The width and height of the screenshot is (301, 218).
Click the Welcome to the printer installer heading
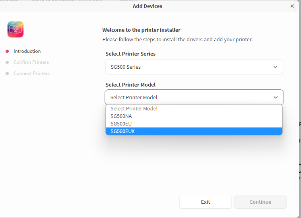[141, 30]
